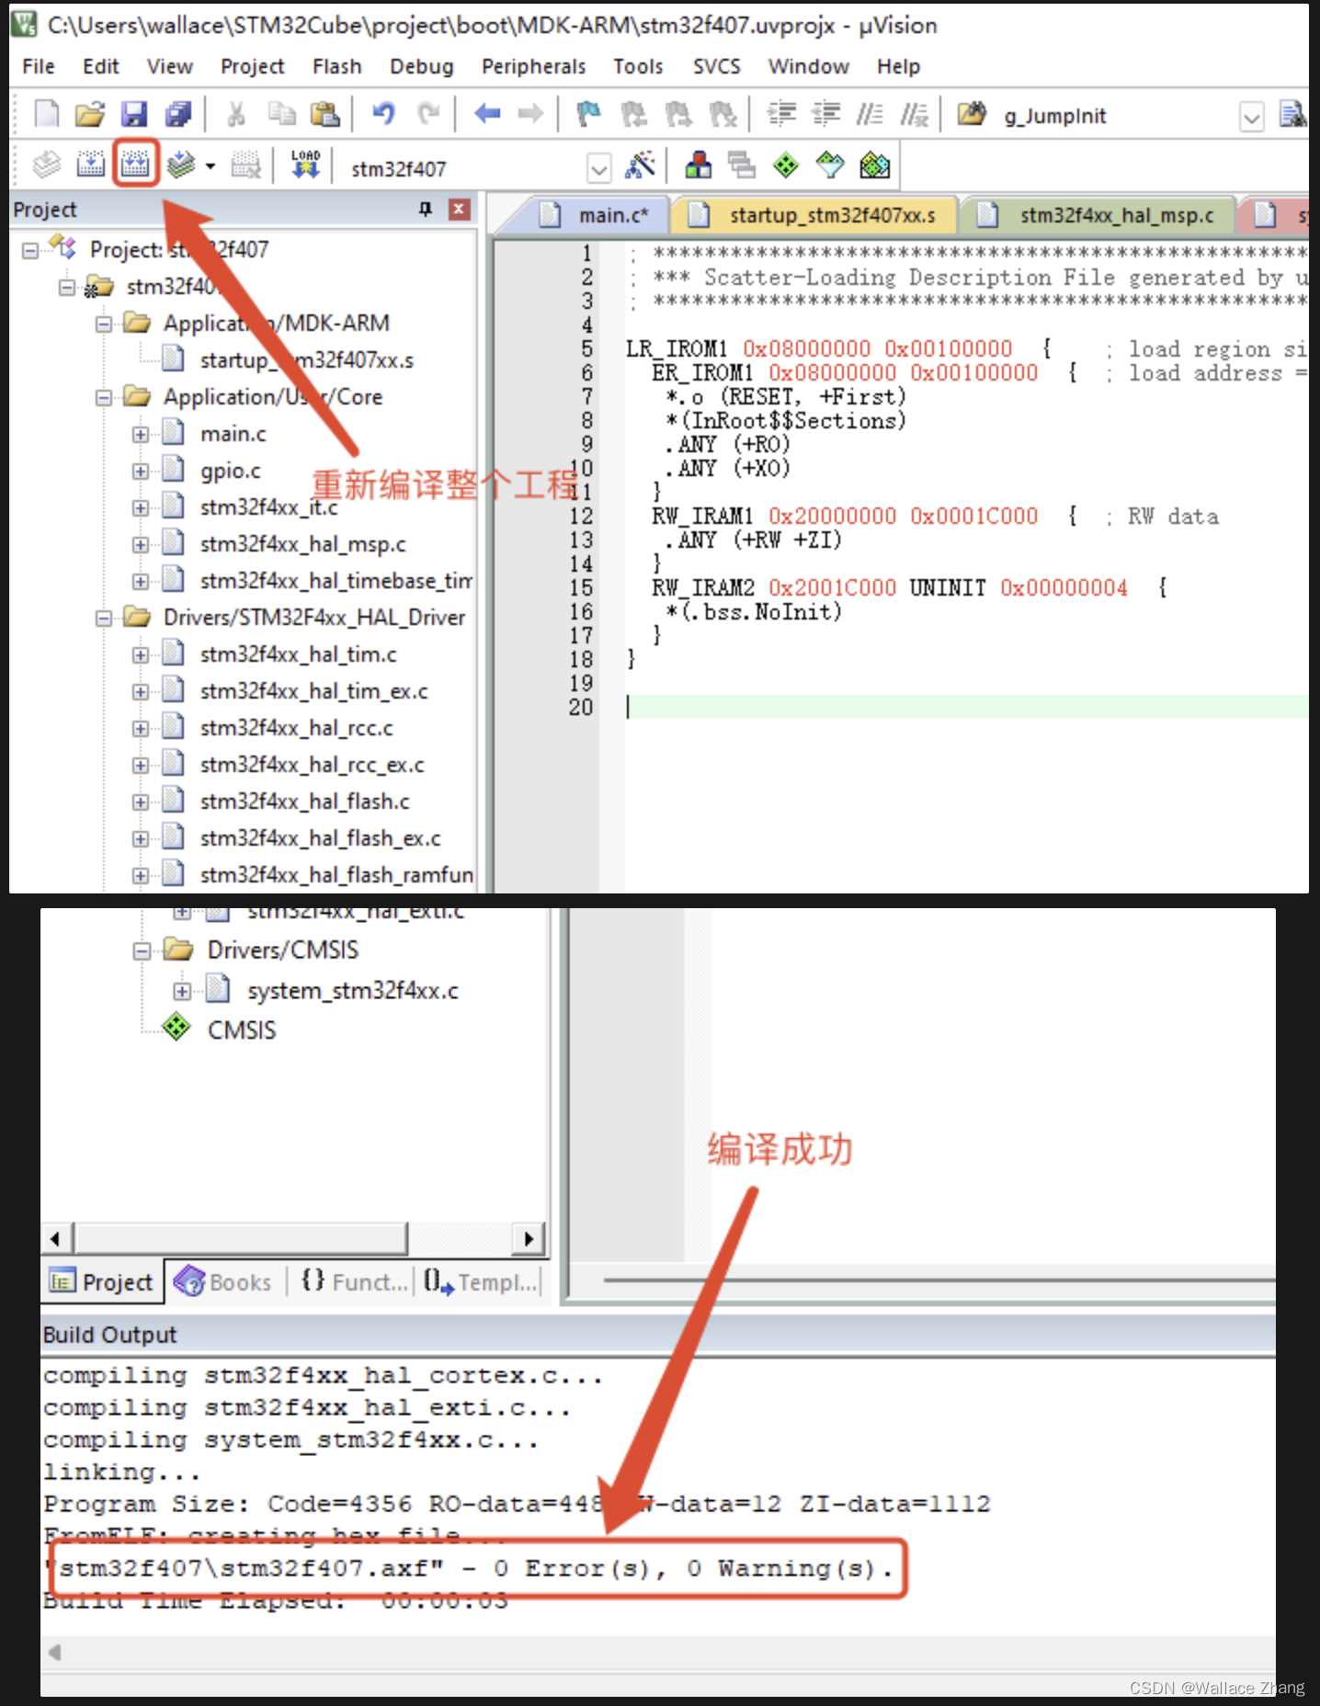Click the Paste icon
The width and height of the screenshot is (1320, 1706).
coord(324,114)
